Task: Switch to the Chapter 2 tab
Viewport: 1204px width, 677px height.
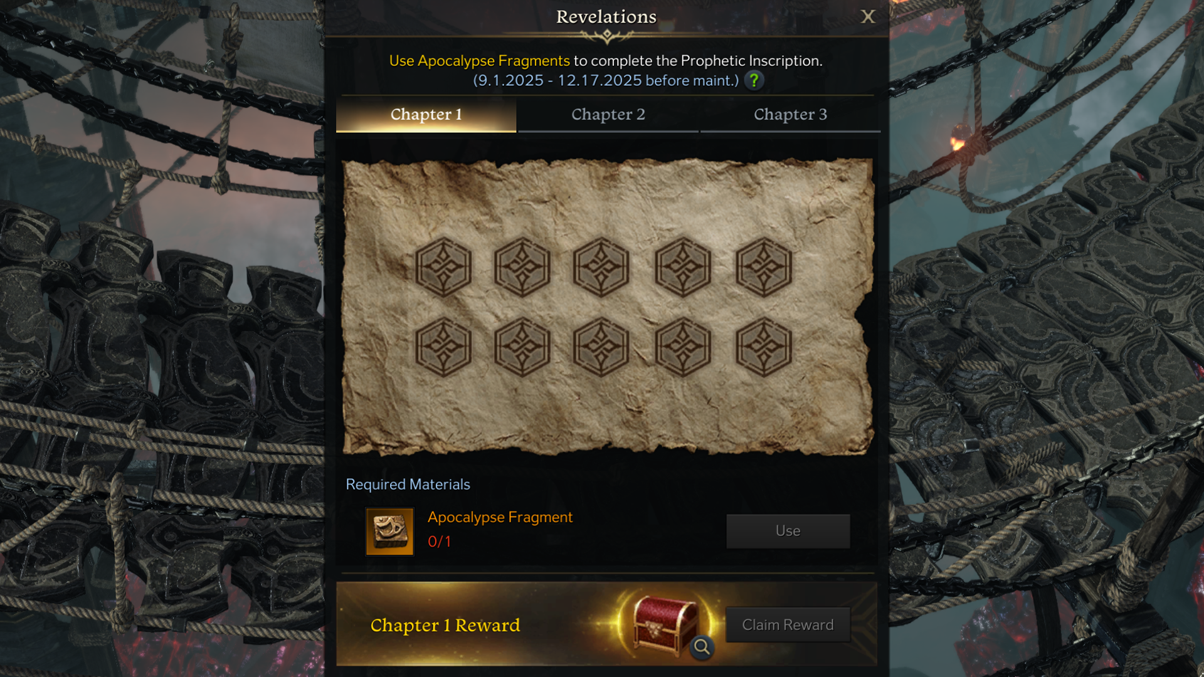Action: pyautogui.click(x=608, y=115)
